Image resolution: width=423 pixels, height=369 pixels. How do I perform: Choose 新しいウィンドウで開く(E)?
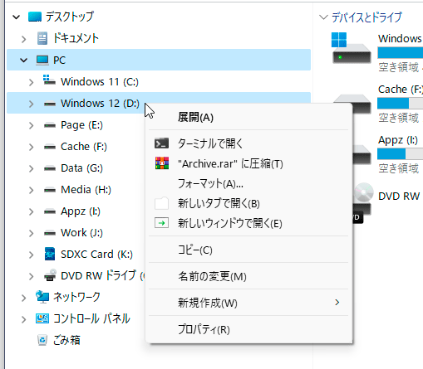coord(248,223)
